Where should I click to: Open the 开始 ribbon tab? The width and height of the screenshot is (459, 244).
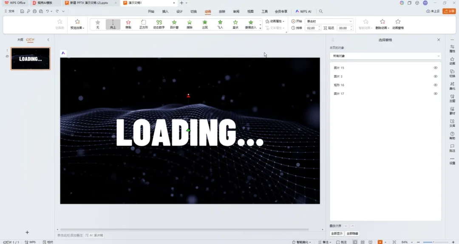click(x=151, y=11)
